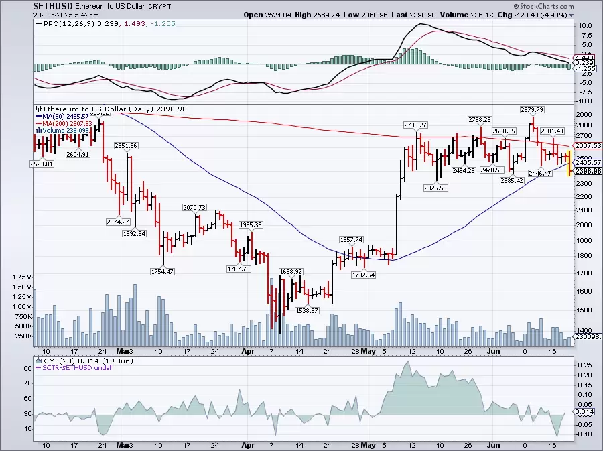Click the 2788.28 high price label
The height and width of the screenshot is (451, 603).
click(480, 120)
